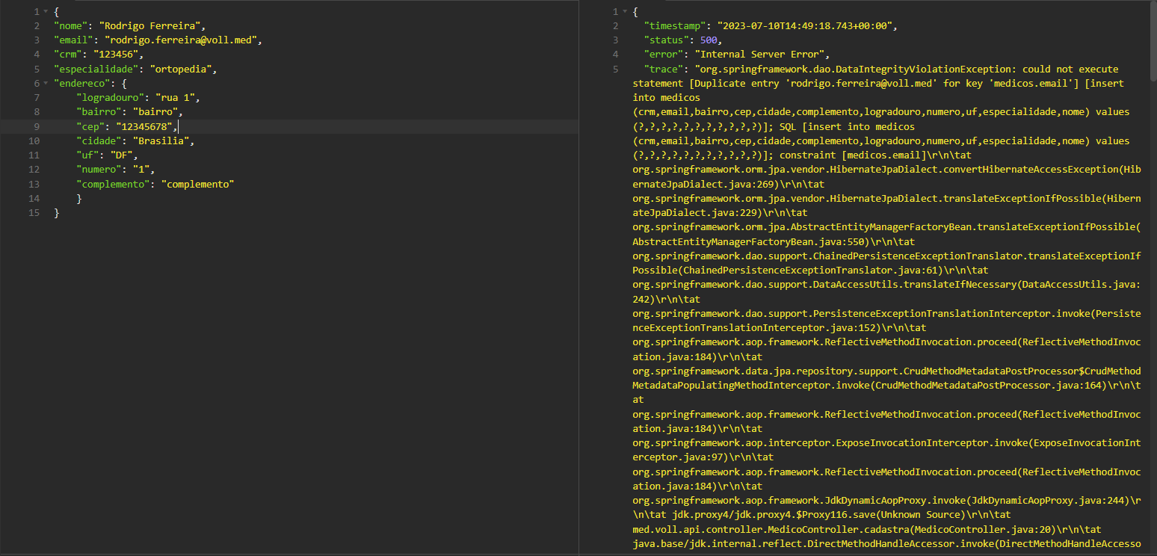The image size is (1157, 556).
Task: Click the "nome" key in left pane
Action: [71, 26]
